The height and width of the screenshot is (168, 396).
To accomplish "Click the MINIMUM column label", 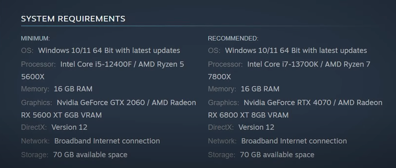I will coord(35,38).
